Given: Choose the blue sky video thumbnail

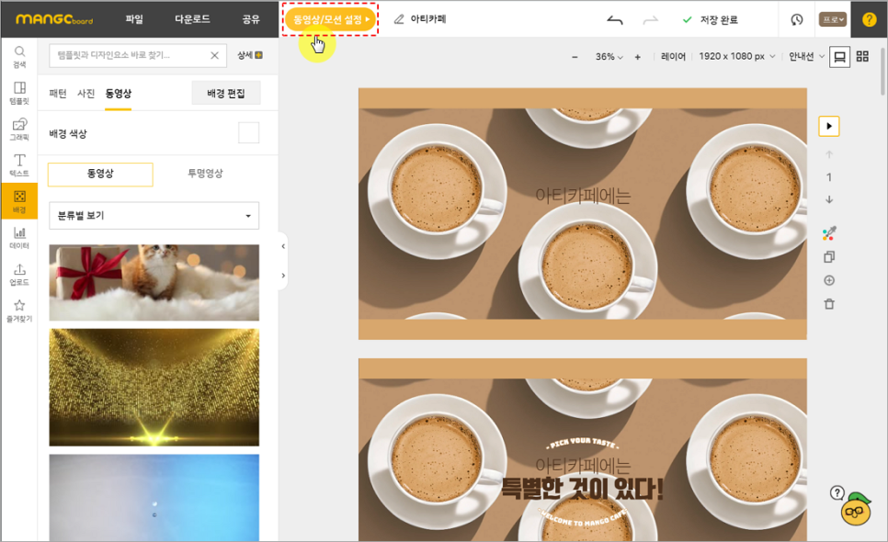Looking at the screenshot, I should pos(154,498).
